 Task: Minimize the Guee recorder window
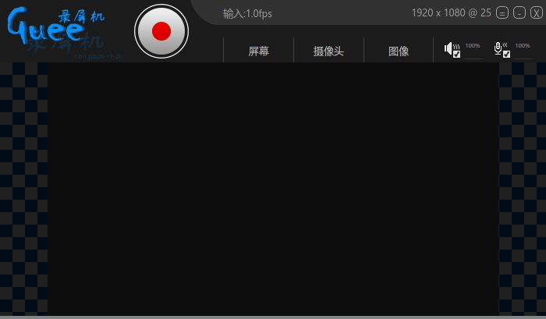pyautogui.click(x=519, y=13)
